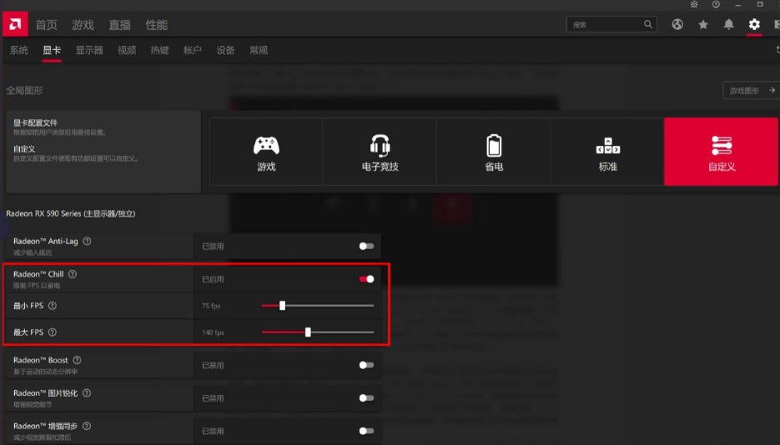Viewport: 780px width, 445px height.
Task: Open notifications bell icon
Action: click(728, 24)
